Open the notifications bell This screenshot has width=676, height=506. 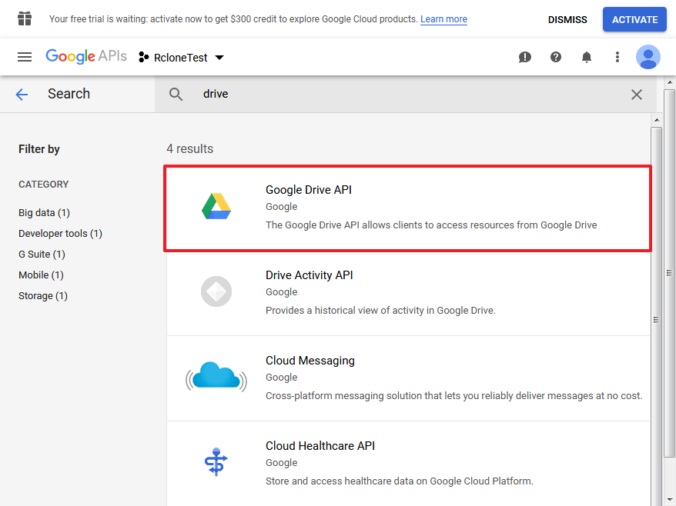click(x=587, y=57)
